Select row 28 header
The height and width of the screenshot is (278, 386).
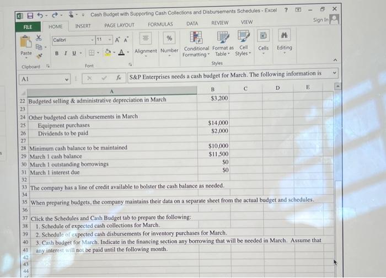24,148
